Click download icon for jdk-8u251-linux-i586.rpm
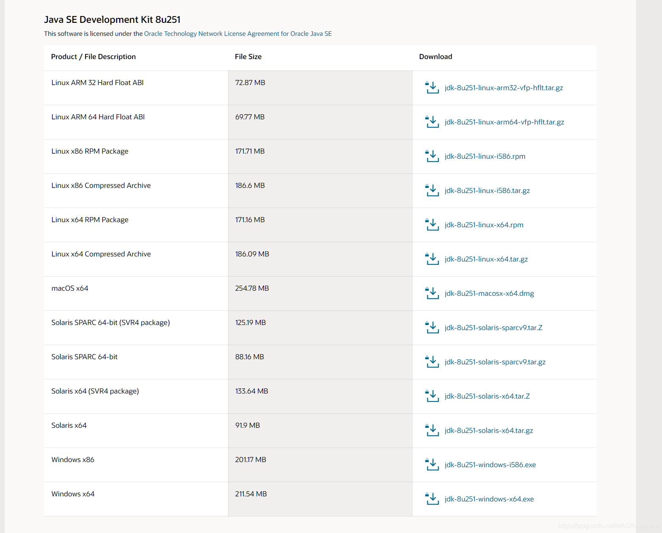The width and height of the screenshot is (662, 533). pos(432,156)
